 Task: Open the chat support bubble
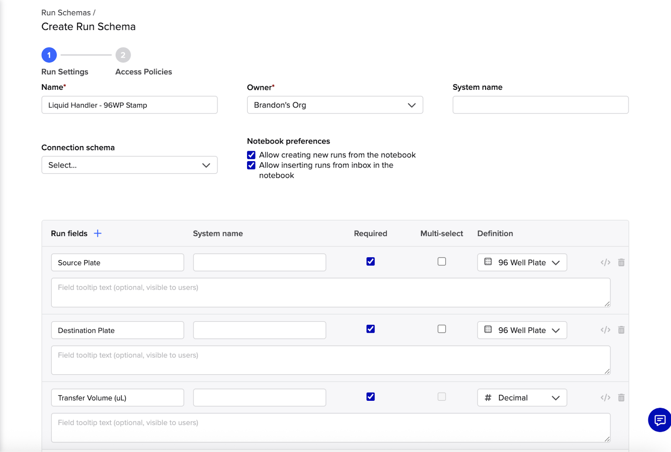point(660,420)
